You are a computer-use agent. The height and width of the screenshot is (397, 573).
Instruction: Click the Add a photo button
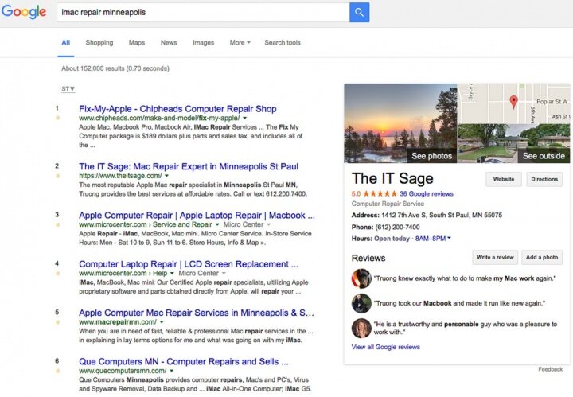pyautogui.click(x=542, y=258)
